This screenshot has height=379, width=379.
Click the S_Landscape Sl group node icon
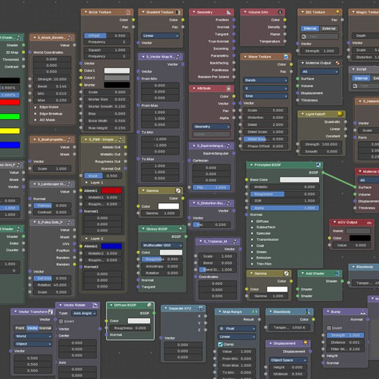(70, 184)
